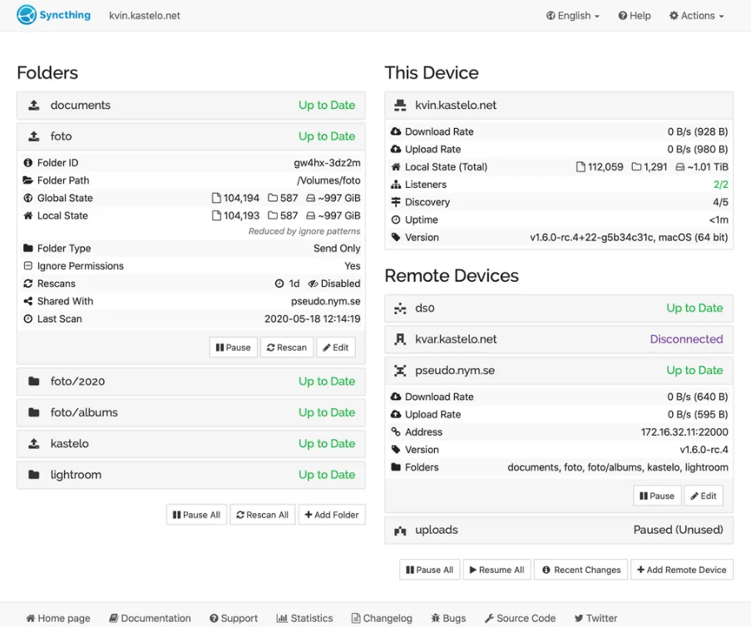Click the lightroom folder icon
Viewport: 751px width, 627px height.
click(x=34, y=475)
